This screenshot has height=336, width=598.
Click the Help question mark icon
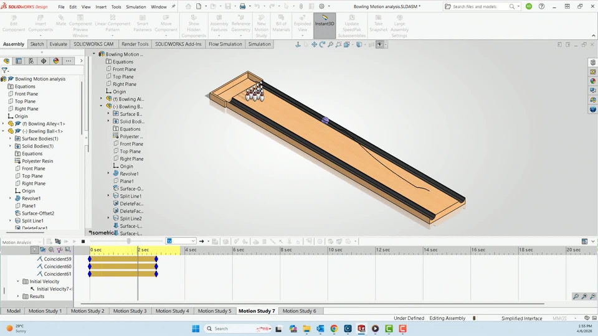coord(541,6)
